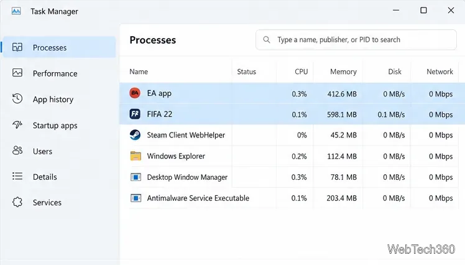Viewport: 465px width, 265px height.
Task: Open the Services tab label
Action: (47, 203)
